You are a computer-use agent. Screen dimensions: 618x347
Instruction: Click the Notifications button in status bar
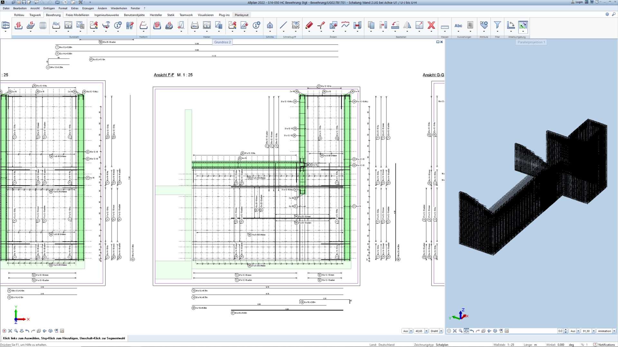604,345
